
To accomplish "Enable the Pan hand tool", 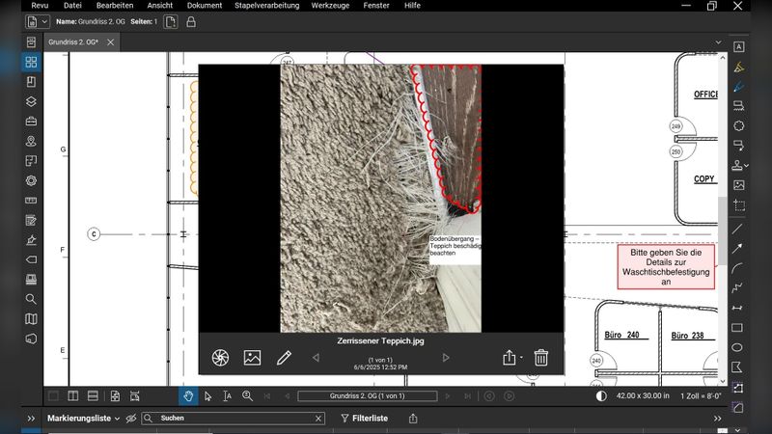I will point(188,396).
